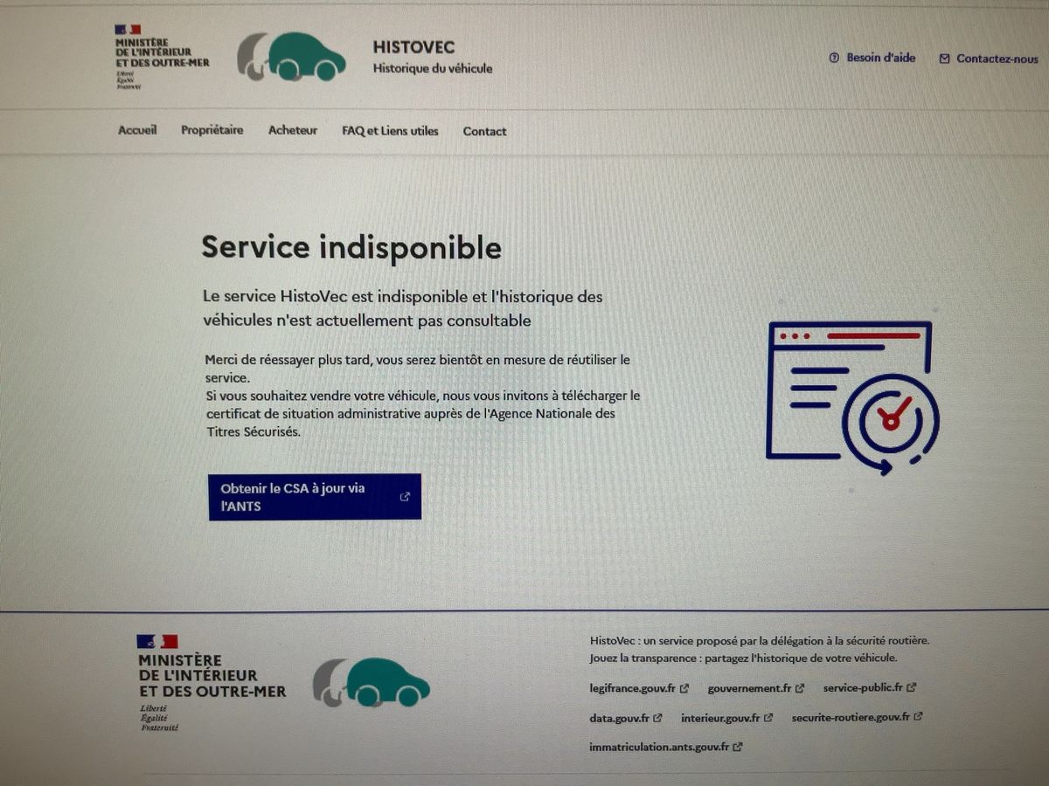
Task: Click the browser-and-clock illustration
Action: [852, 398]
